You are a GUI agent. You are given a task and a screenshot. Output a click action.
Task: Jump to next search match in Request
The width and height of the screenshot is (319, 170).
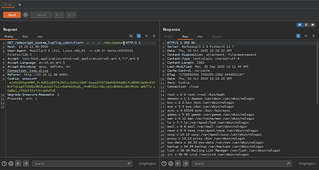click(26, 164)
